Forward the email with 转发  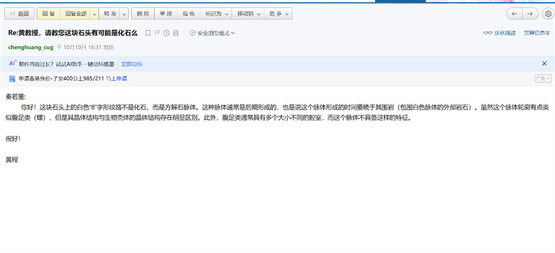pyautogui.click(x=110, y=14)
